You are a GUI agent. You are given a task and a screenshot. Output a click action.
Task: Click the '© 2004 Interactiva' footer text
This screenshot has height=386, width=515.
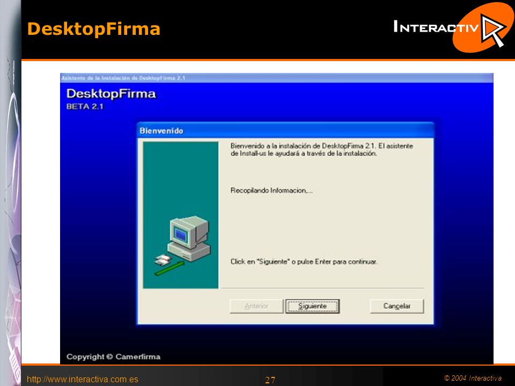coord(473,378)
